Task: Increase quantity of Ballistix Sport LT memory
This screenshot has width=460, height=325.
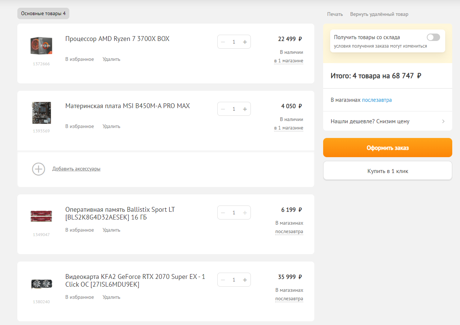Action: 245,213
